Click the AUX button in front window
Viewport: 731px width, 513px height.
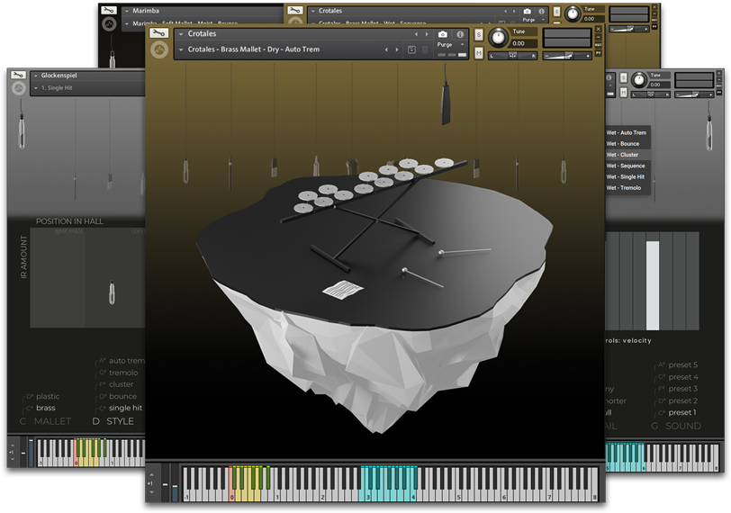(598, 45)
